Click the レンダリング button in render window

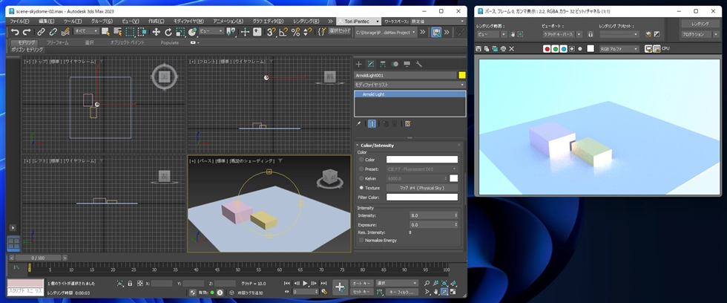point(699,23)
